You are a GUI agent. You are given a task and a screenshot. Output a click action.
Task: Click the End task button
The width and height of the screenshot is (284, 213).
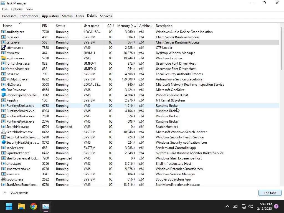coord(270,193)
